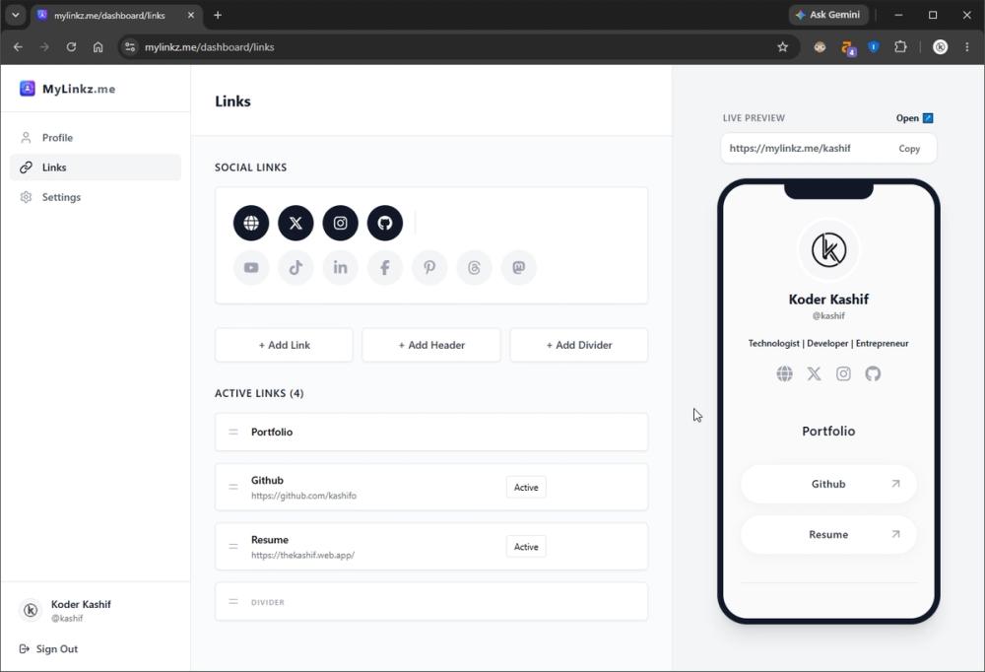Click the Divider row drag handle
This screenshot has width=985, height=672.
coord(233,602)
